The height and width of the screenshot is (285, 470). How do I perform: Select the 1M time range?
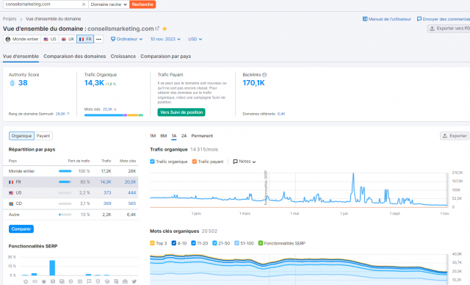[153, 136]
